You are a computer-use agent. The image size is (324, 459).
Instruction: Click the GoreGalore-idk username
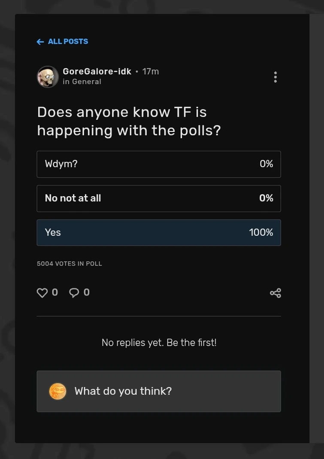click(x=97, y=71)
